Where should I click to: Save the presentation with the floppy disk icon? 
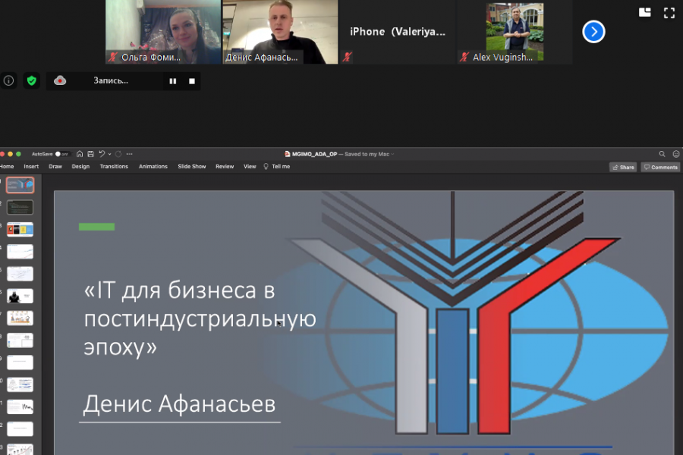[x=90, y=154]
